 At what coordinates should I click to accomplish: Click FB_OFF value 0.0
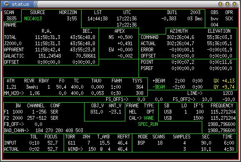(x=38, y=124)
